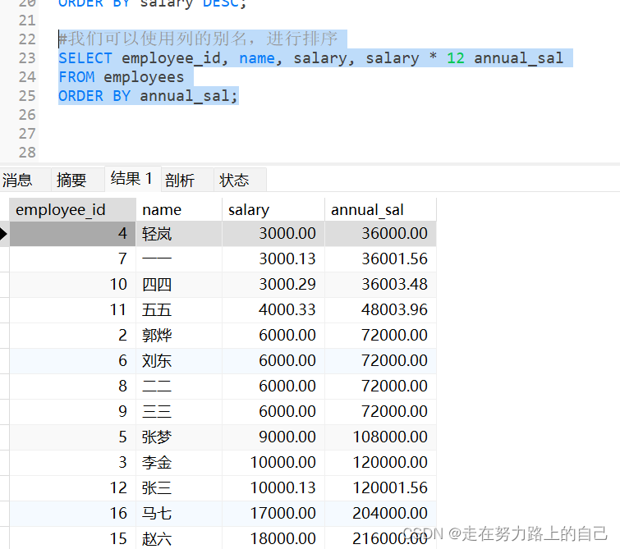Click employee_id cell 10
Screen dimensions: 620x549
[x=72, y=285]
